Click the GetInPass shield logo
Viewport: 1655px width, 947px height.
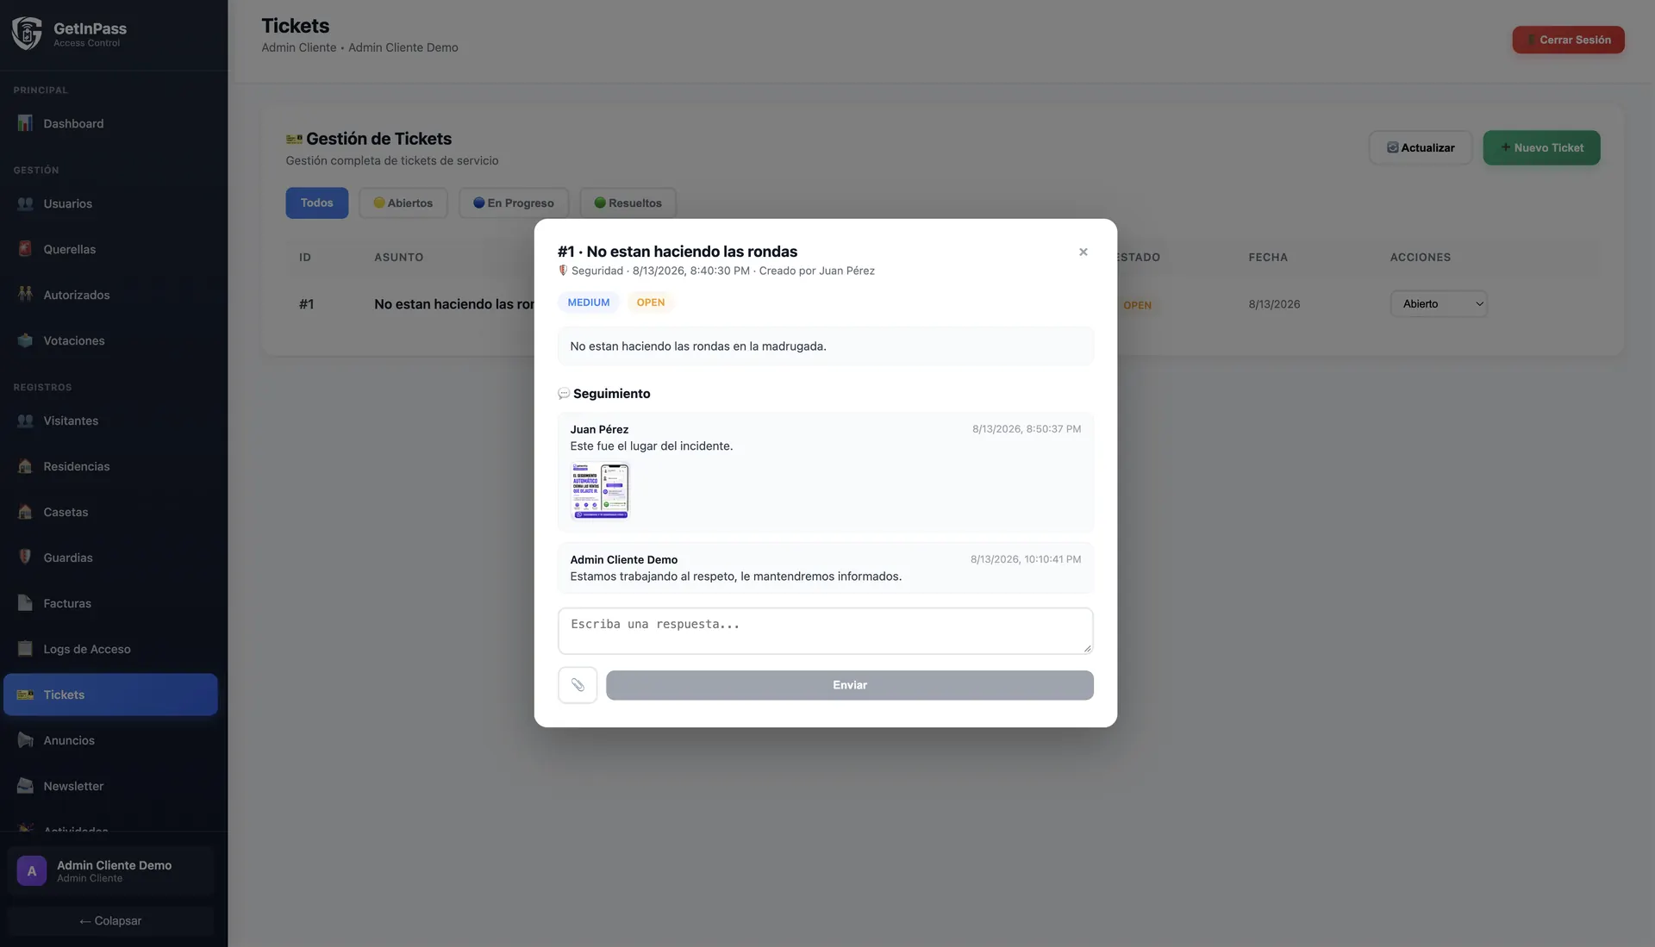click(x=27, y=34)
